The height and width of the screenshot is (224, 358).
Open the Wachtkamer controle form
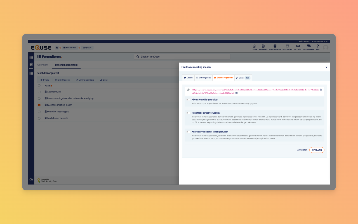(x=56, y=118)
